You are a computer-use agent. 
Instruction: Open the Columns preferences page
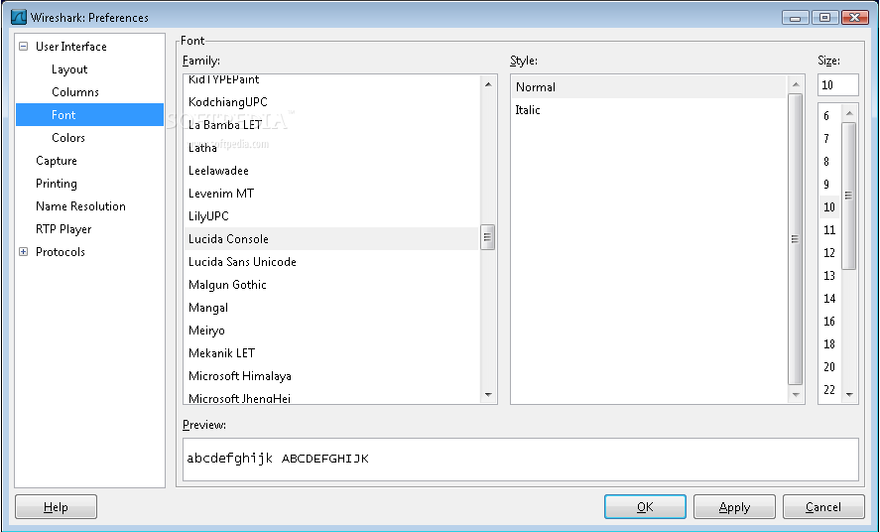click(75, 92)
